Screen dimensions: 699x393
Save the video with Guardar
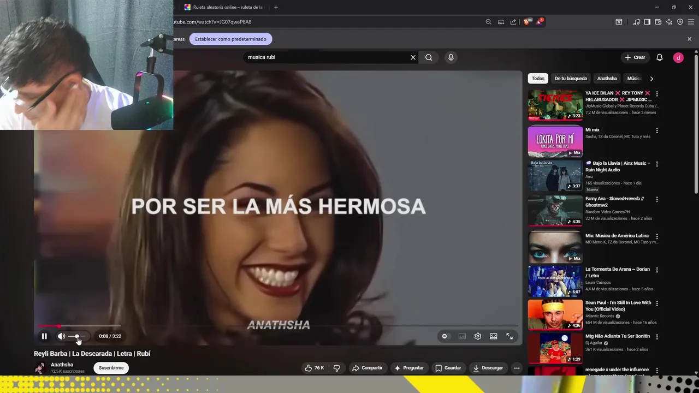point(448,368)
